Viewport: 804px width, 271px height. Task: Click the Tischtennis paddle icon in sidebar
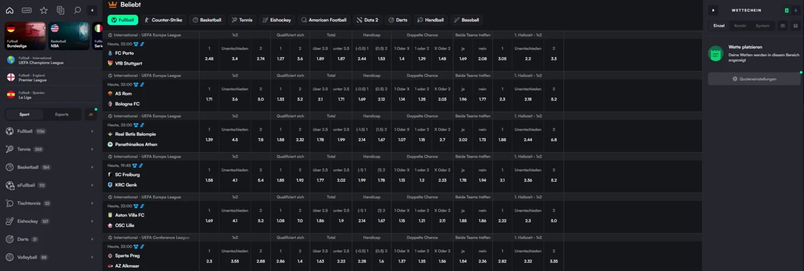(10, 204)
